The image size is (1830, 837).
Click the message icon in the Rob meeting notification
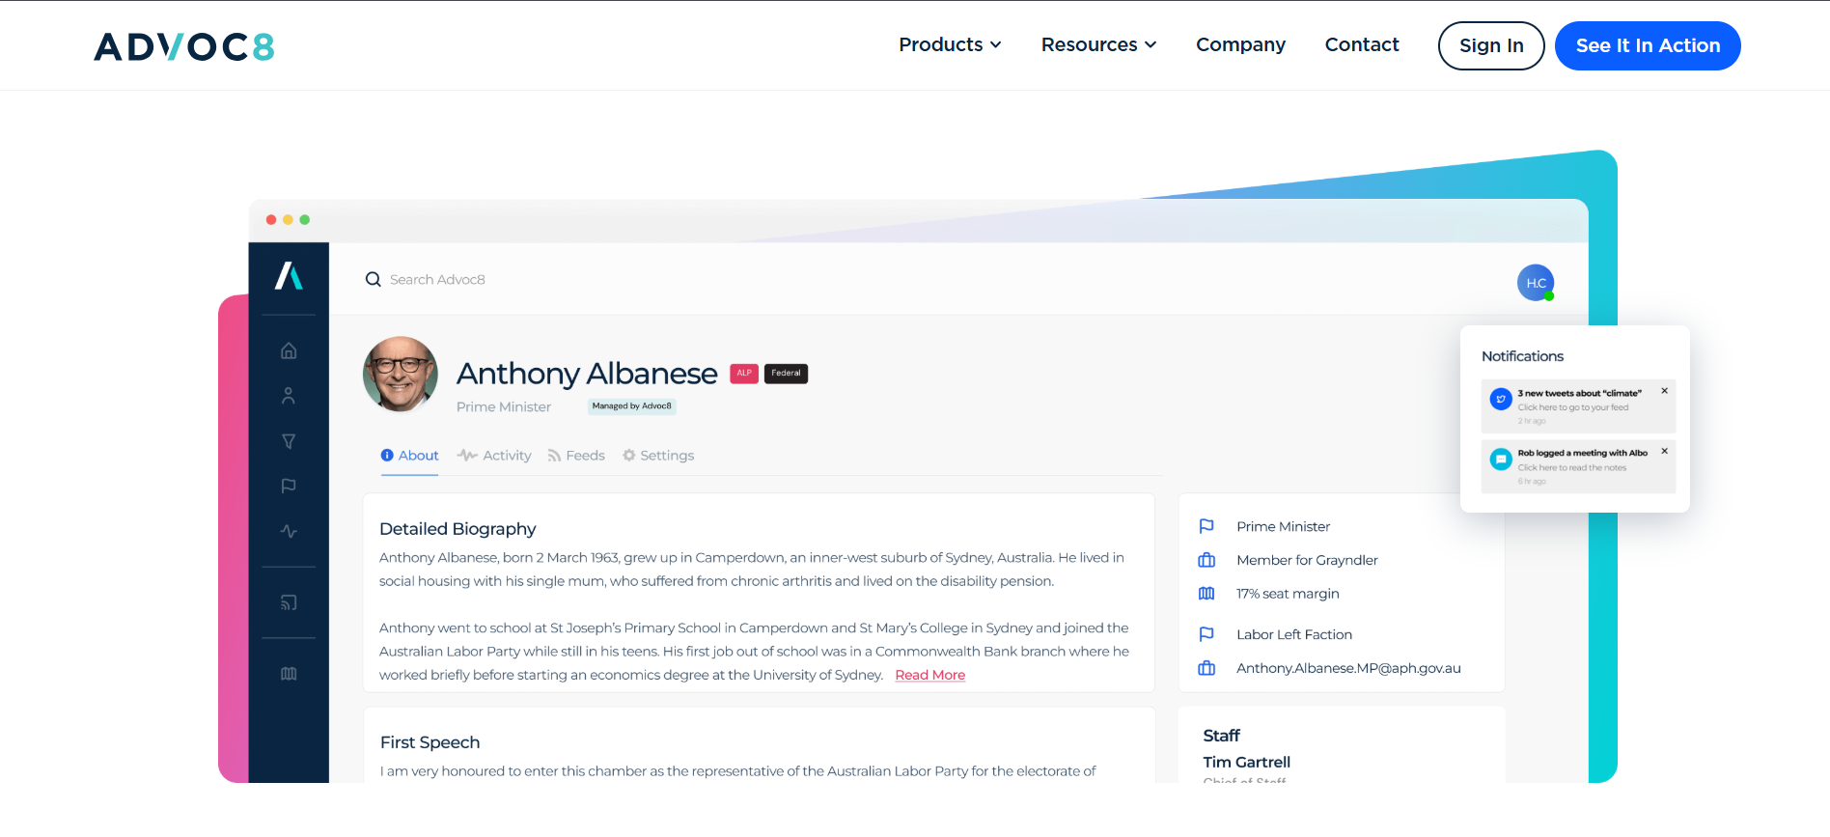(x=1501, y=460)
